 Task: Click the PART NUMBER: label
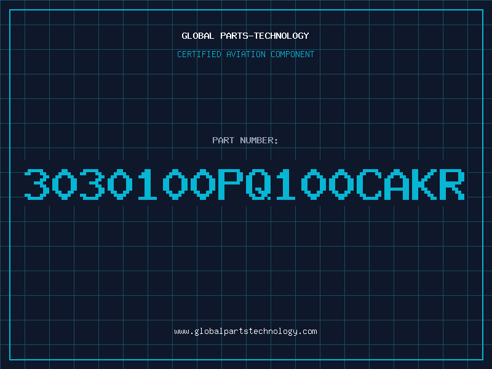pyautogui.click(x=245, y=140)
